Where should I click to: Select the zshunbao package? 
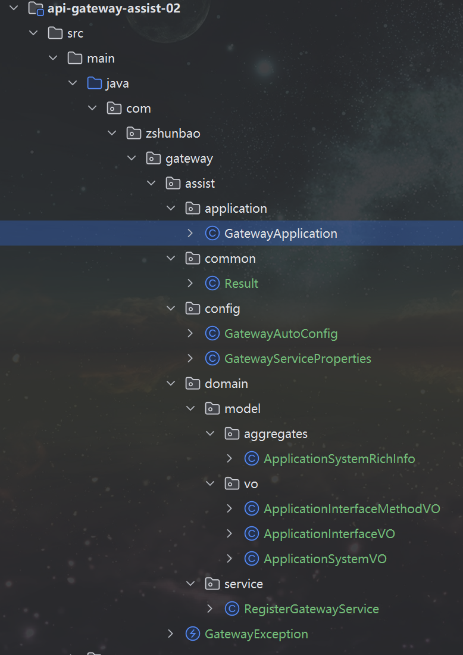tap(173, 134)
